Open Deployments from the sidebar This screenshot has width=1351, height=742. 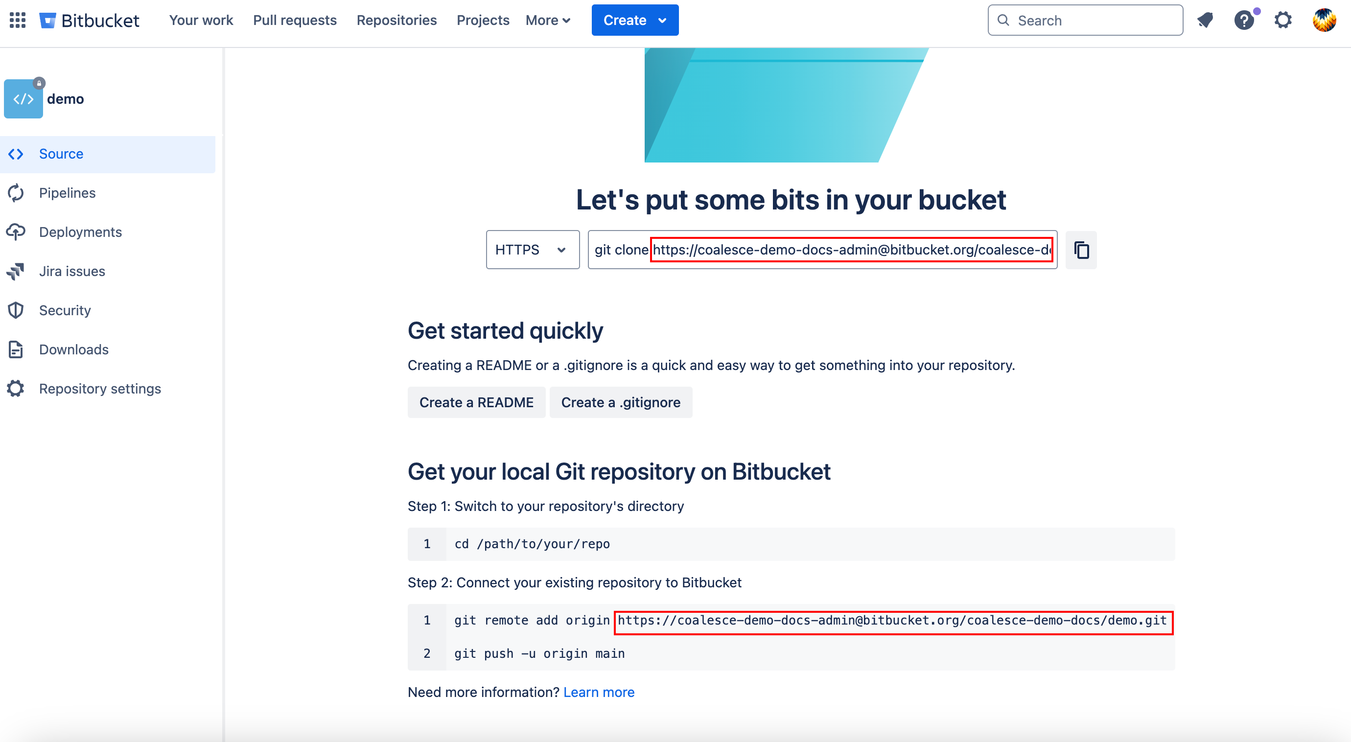80,232
